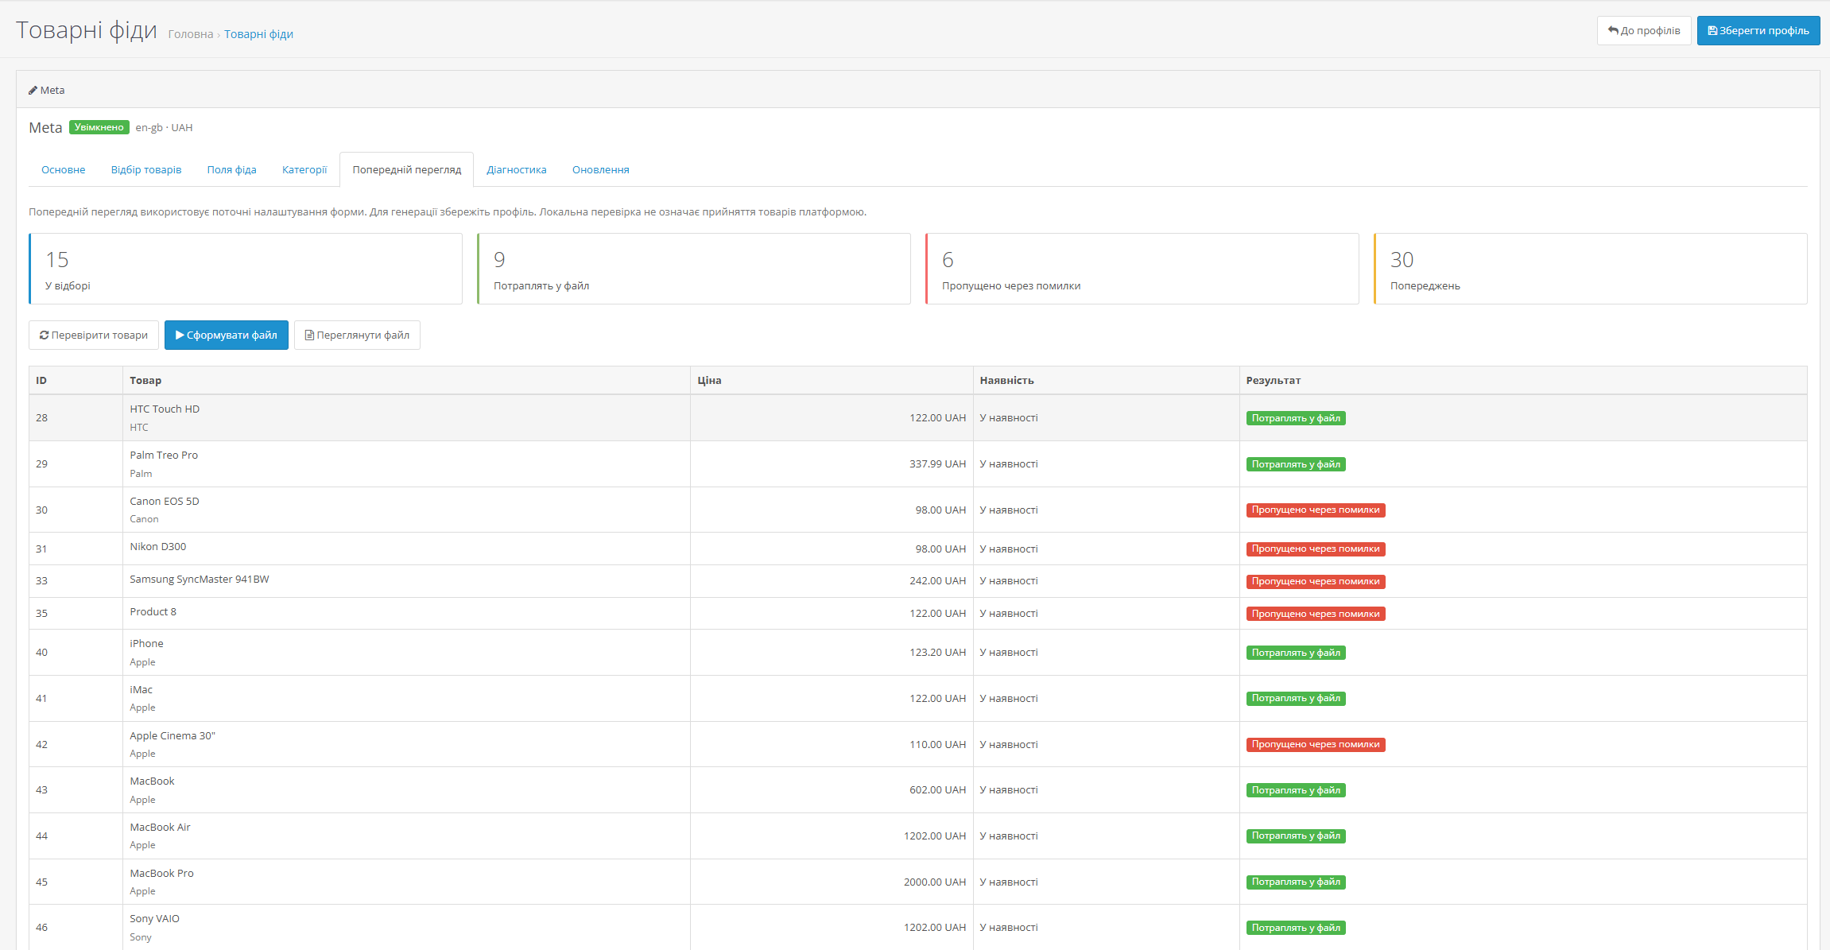Open the 'Відбір товарів' tab
The image size is (1830, 950).
pyautogui.click(x=146, y=170)
